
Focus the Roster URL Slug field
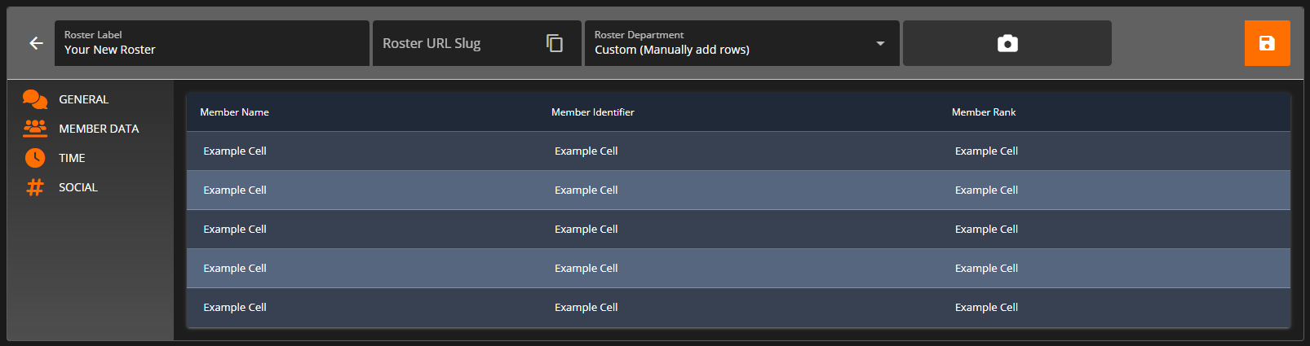[457, 43]
